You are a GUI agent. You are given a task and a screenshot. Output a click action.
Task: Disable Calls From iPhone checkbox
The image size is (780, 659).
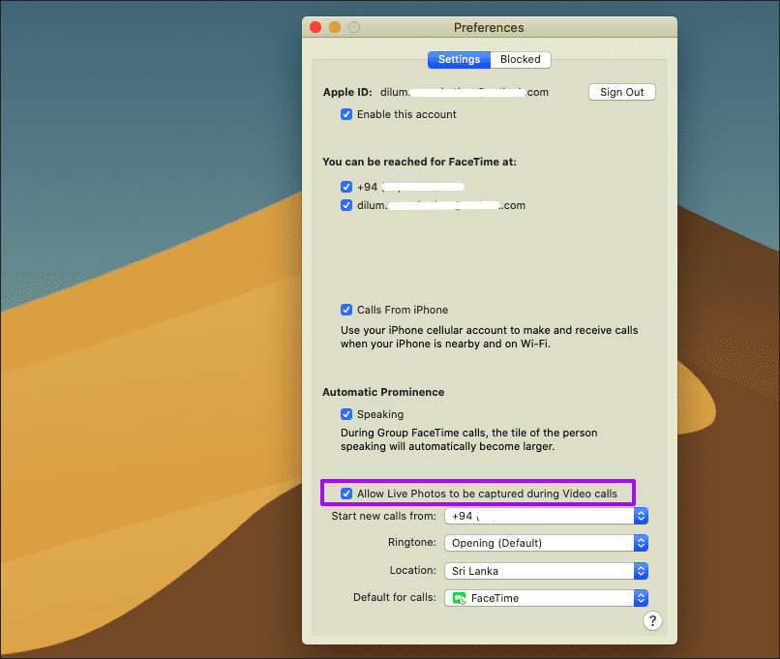tap(346, 310)
